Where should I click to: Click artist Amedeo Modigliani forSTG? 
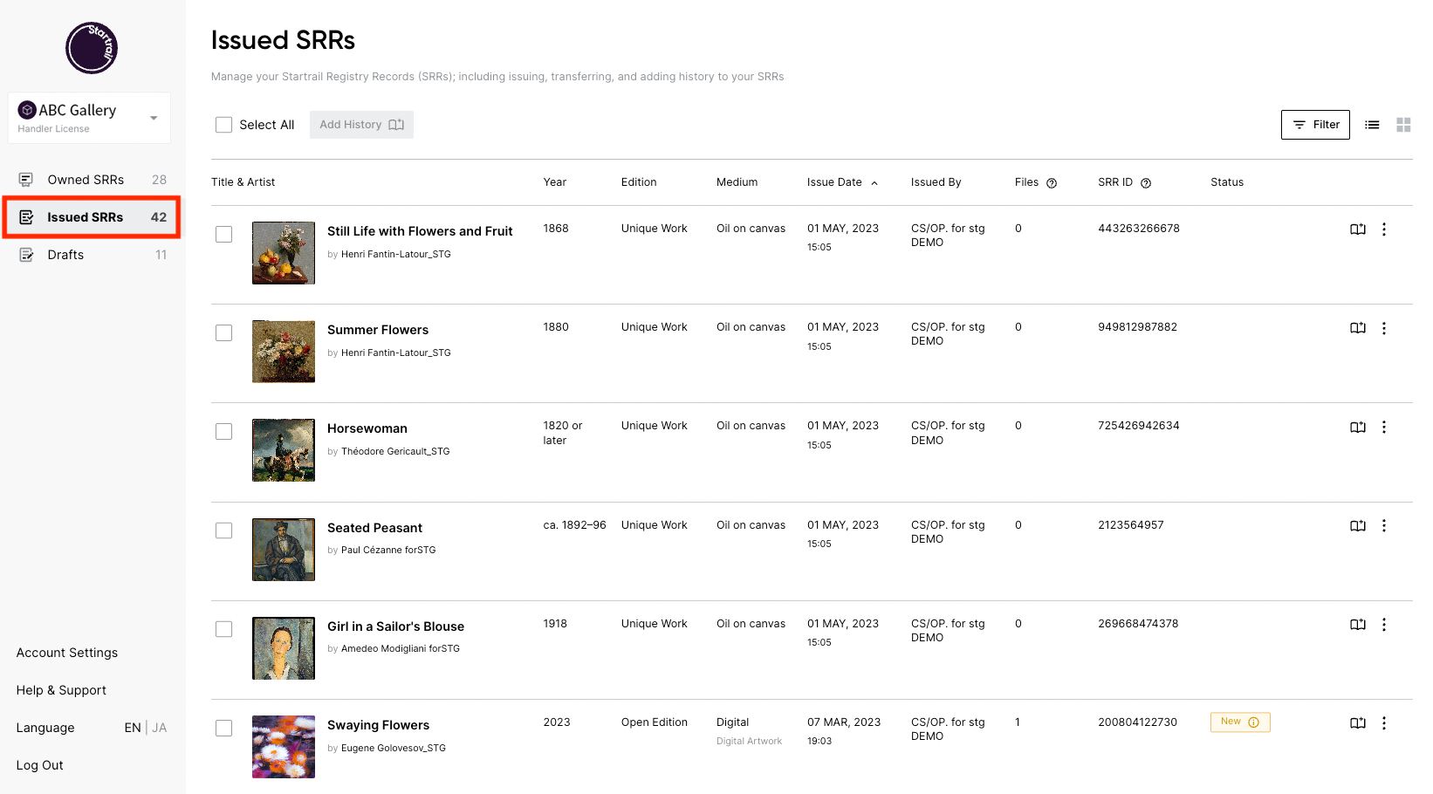[x=401, y=648]
